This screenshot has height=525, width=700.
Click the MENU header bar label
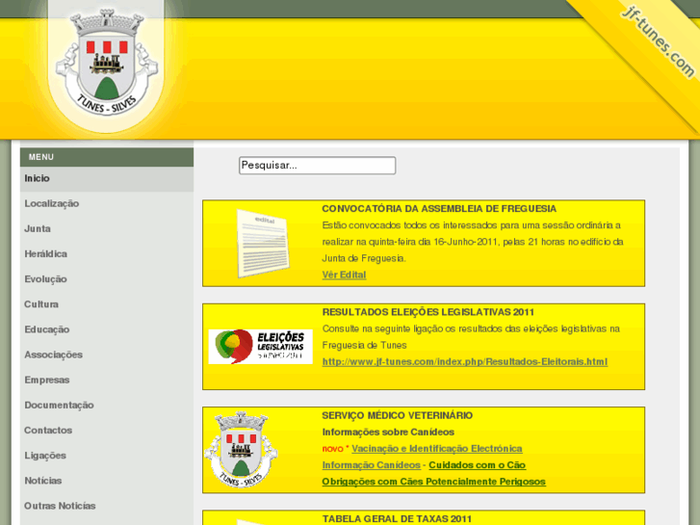point(41,157)
